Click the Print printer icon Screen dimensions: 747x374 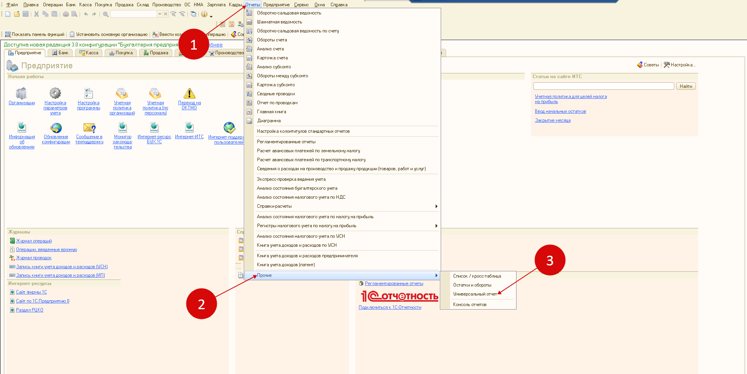[x=66, y=14]
